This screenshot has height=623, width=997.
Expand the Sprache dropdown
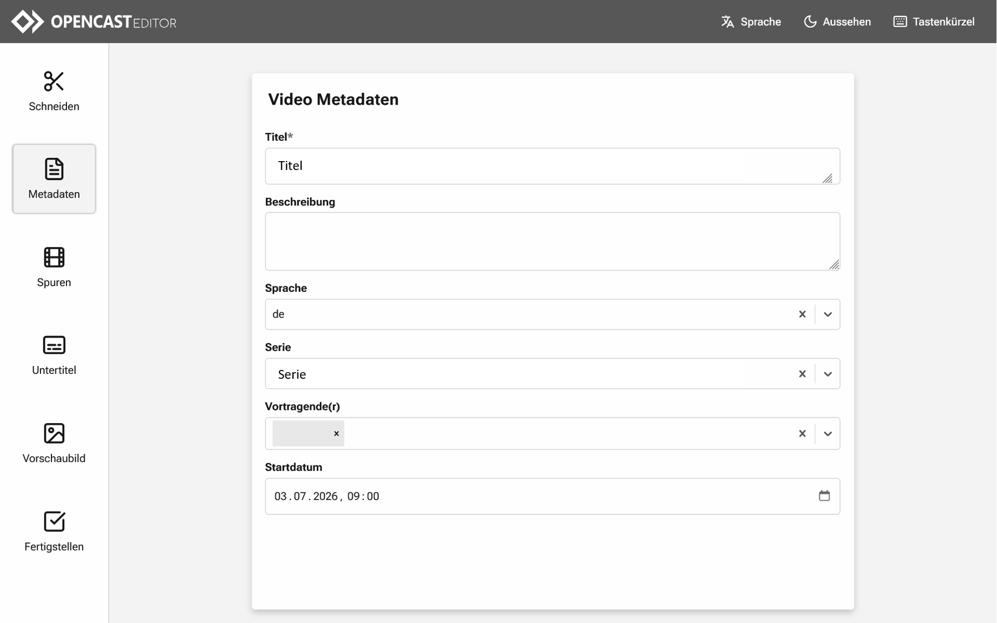[x=828, y=314]
